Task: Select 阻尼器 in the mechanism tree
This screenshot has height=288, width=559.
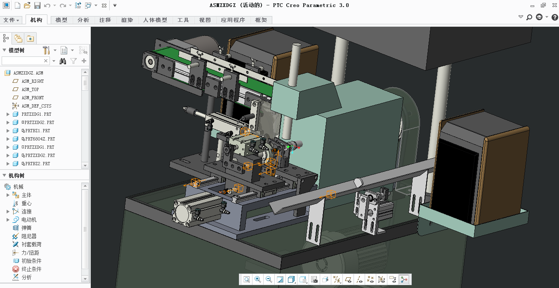Action: [x=29, y=236]
